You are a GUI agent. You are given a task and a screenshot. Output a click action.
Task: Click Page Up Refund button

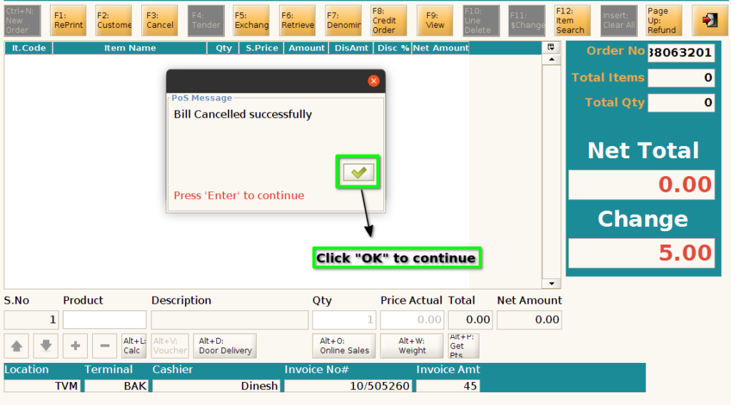pos(664,21)
